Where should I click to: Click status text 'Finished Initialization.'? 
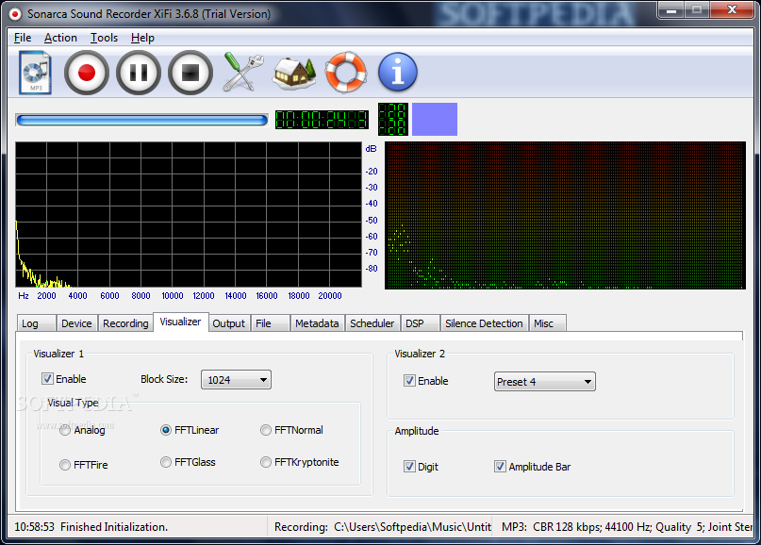pyautogui.click(x=114, y=527)
